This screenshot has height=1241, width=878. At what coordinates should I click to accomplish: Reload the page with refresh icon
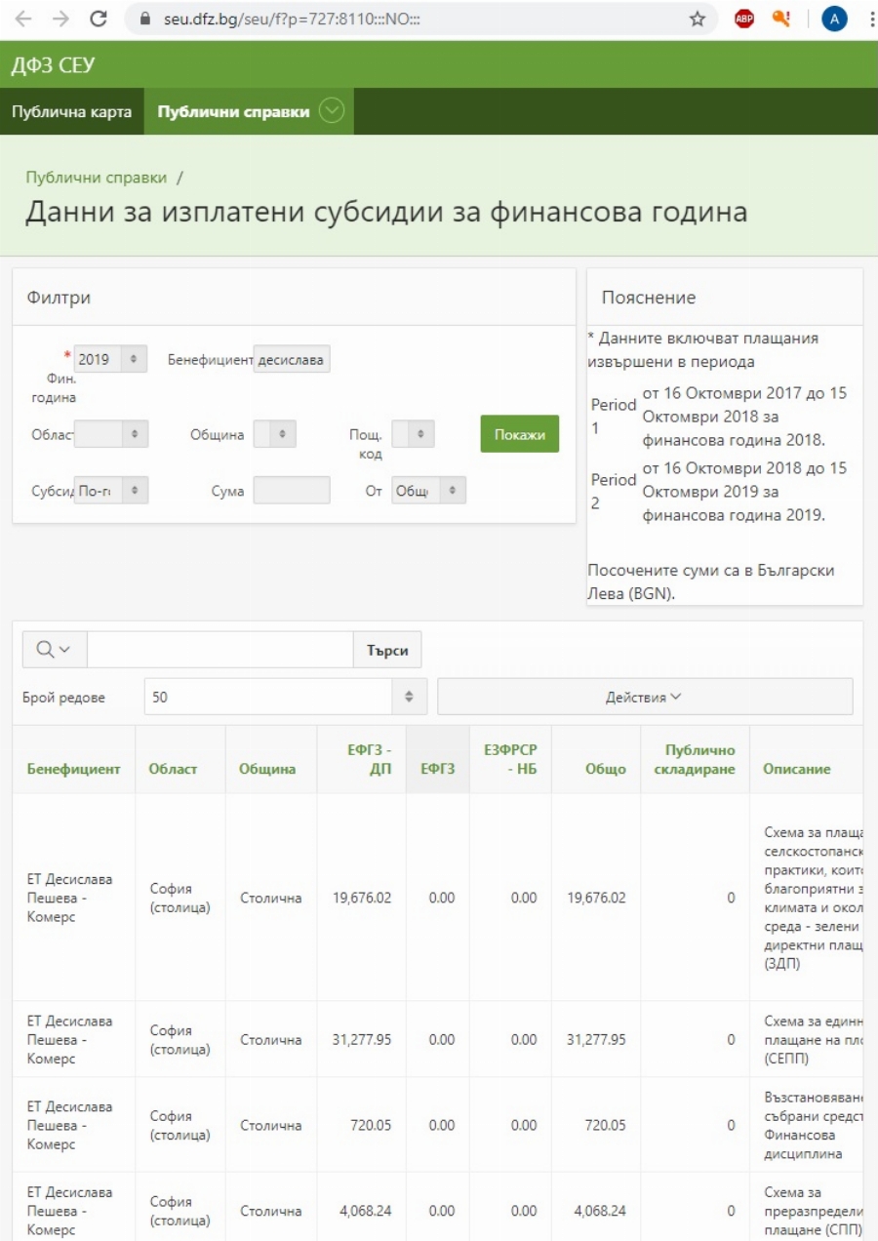pyautogui.click(x=98, y=19)
